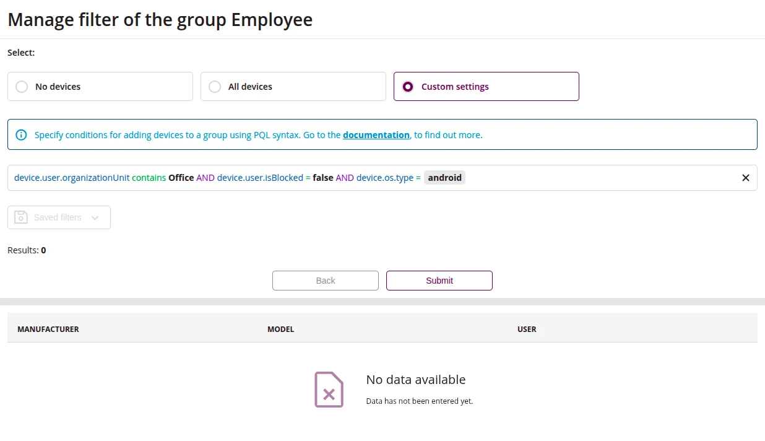Open the documentation link
Image resolution: width=765 pixels, height=441 pixels.
[x=376, y=134]
